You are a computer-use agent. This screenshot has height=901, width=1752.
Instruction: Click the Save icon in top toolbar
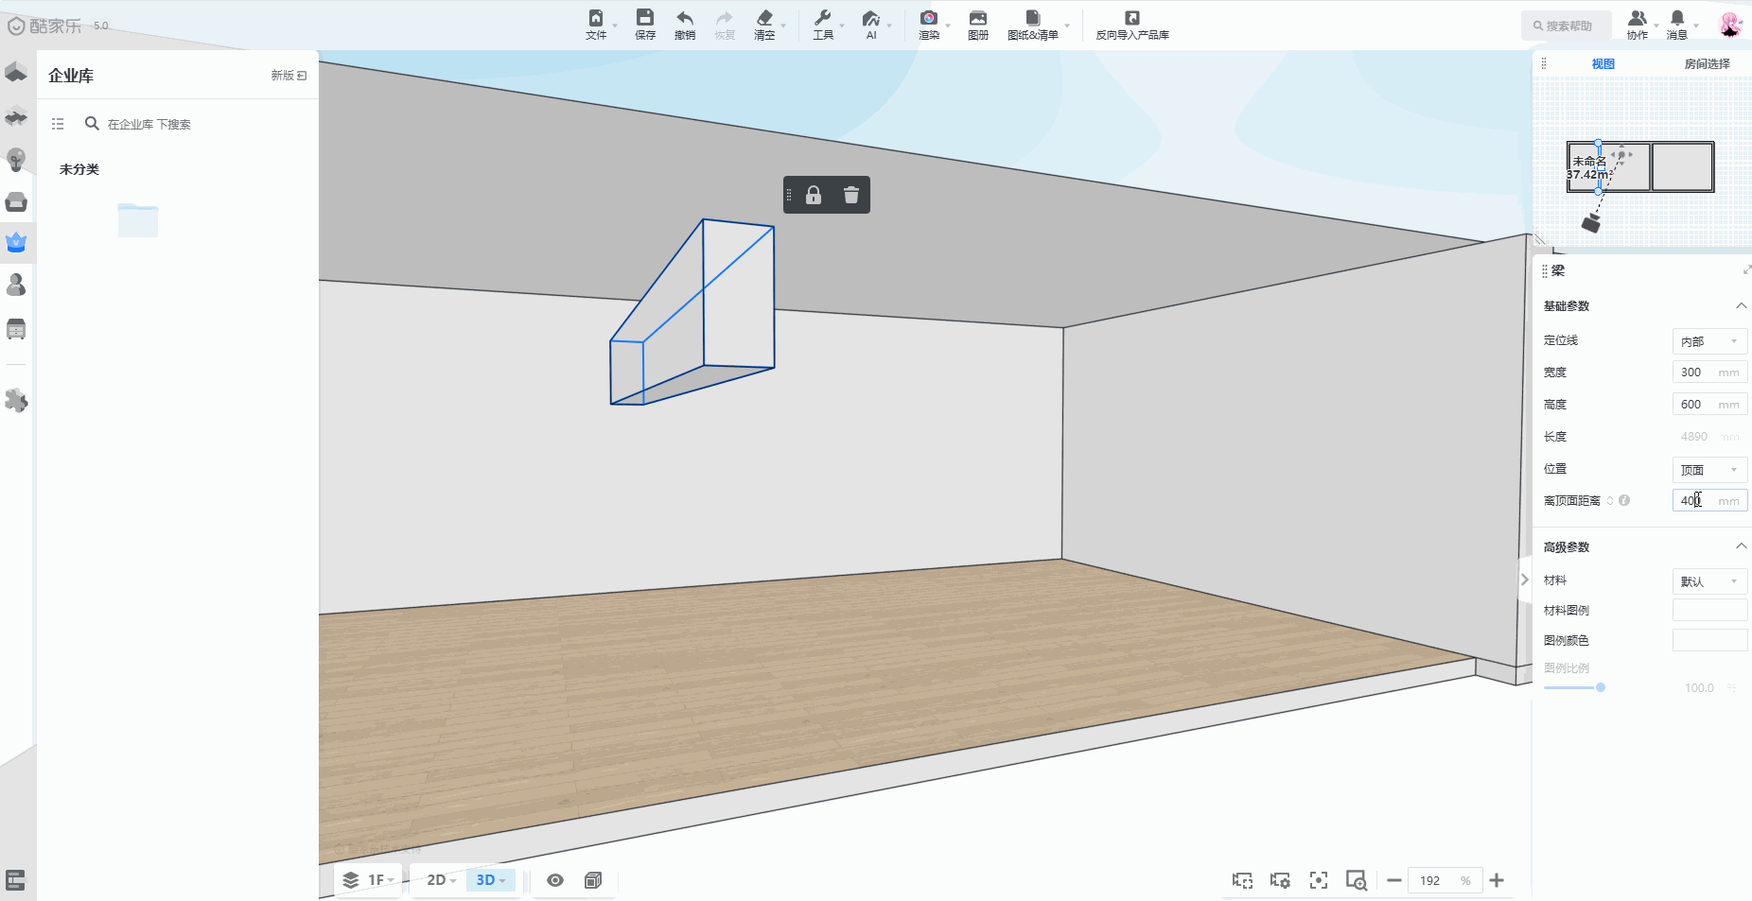point(645,24)
